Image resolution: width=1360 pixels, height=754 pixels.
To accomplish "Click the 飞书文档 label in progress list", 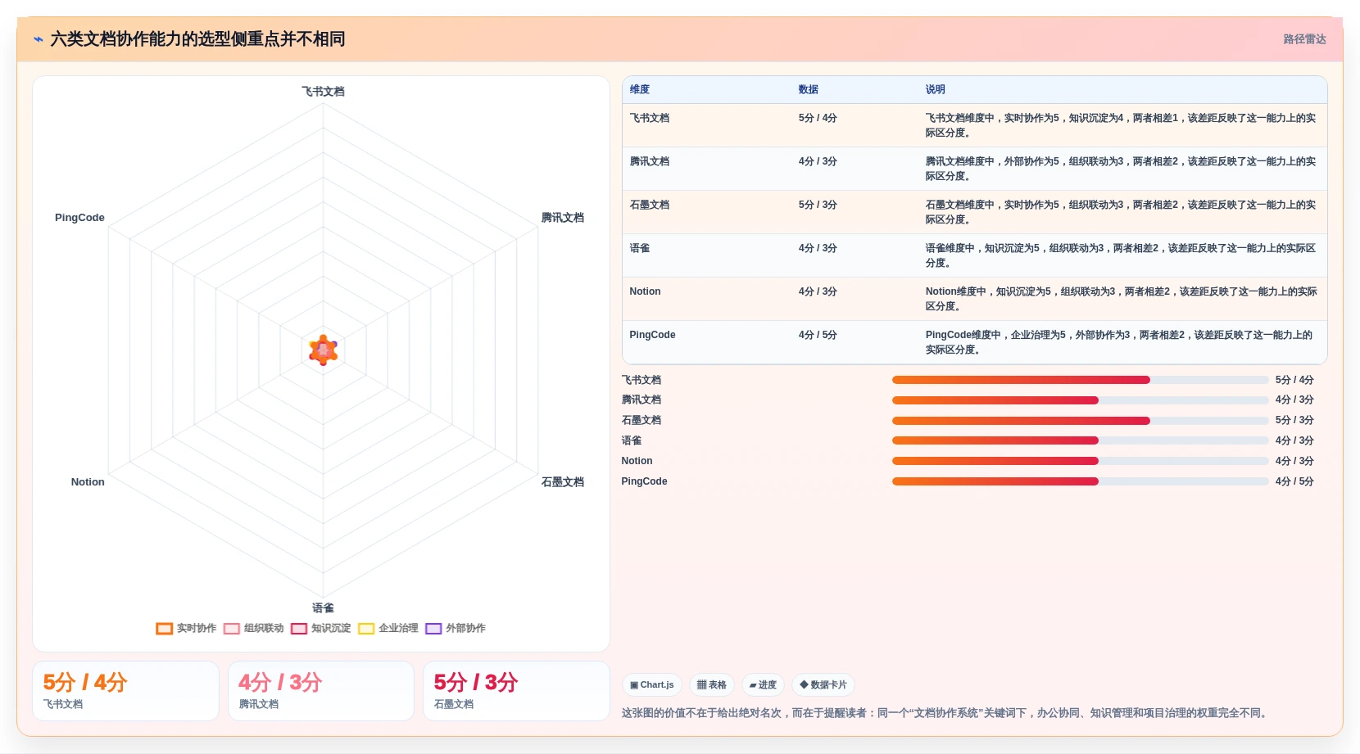I will 641,380.
